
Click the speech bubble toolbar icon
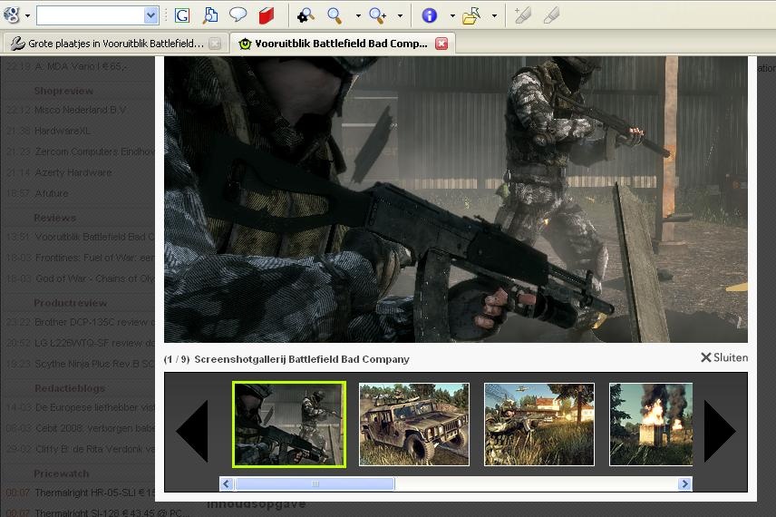[238, 15]
